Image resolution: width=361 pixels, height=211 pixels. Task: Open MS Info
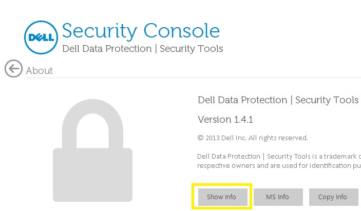(277, 197)
